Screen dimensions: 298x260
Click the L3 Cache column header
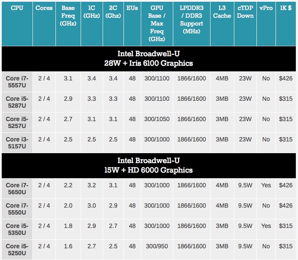coord(222,12)
